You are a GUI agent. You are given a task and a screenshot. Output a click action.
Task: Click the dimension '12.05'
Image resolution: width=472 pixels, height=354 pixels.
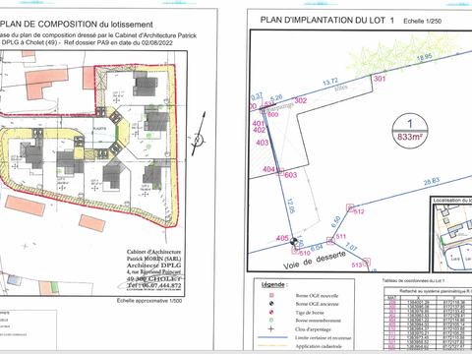[291, 206]
